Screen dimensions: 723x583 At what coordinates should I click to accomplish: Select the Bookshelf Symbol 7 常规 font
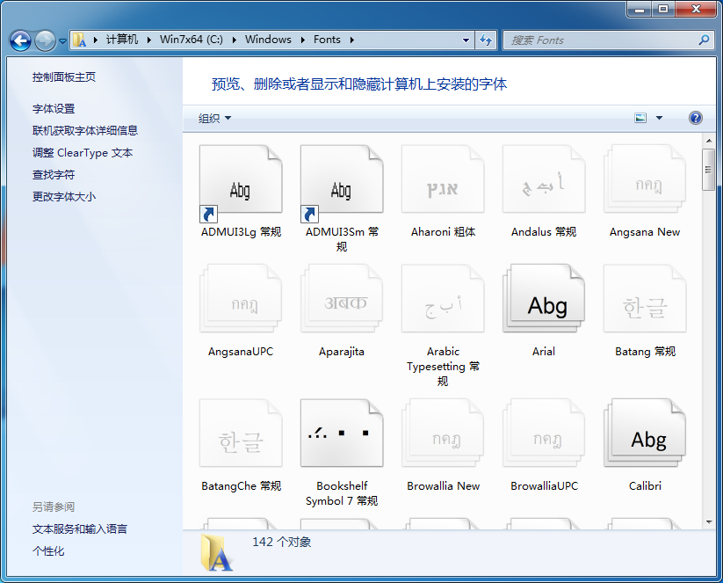click(x=341, y=433)
